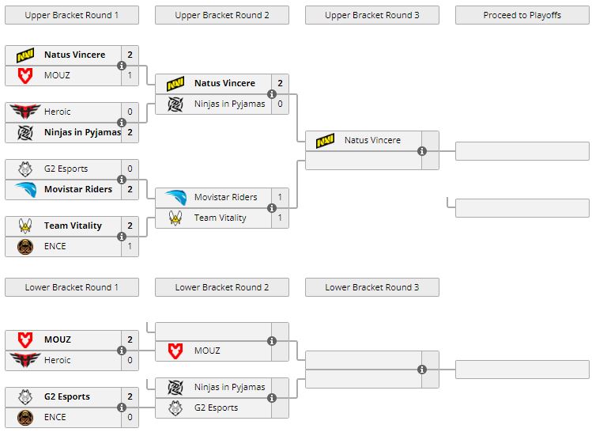592x436 pixels.
Task: Select the Lower Bracket Round 2 header
Action: [222, 287]
